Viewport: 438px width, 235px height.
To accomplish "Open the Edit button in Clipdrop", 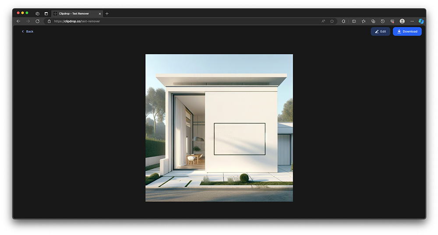I will tap(380, 32).
